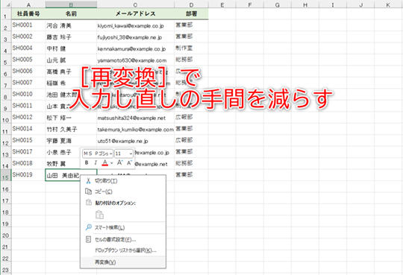Select cell containing SH0017
Viewport: 403px width, 275px height.
tap(28, 152)
